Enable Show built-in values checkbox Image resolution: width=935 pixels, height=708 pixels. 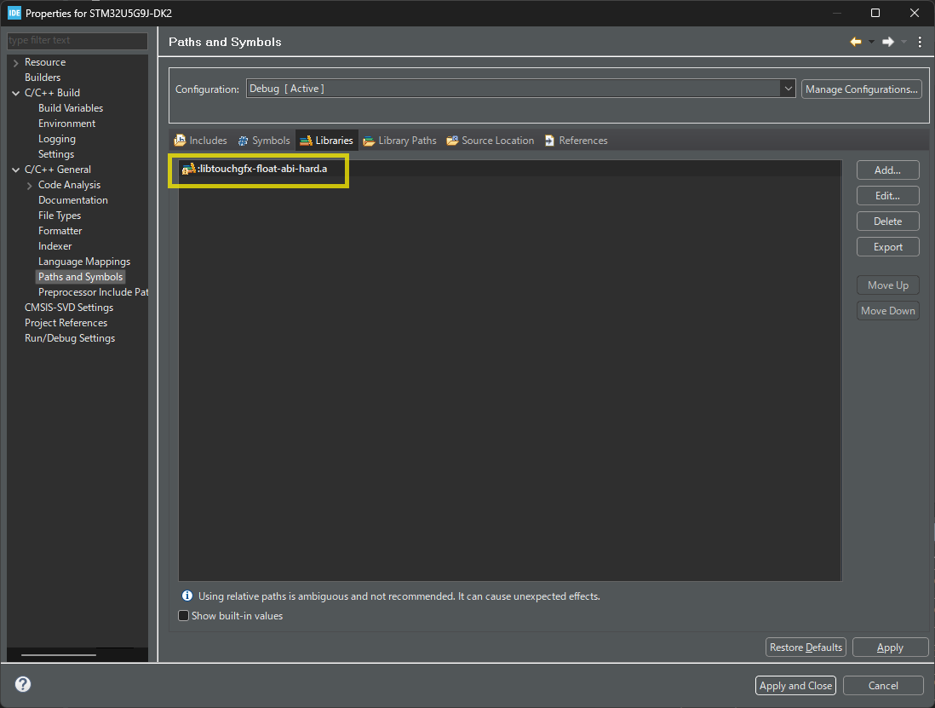click(184, 615)
